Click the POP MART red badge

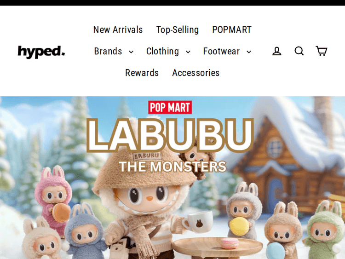point(170,107)
